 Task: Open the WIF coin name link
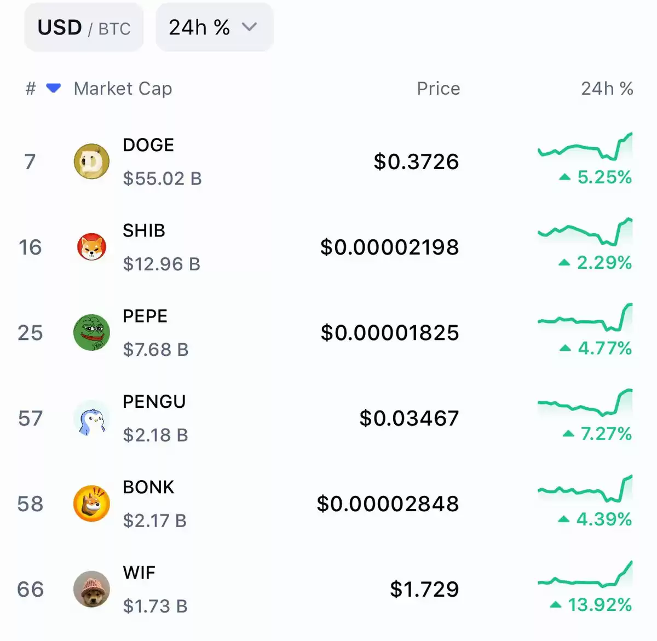(139, 573)
